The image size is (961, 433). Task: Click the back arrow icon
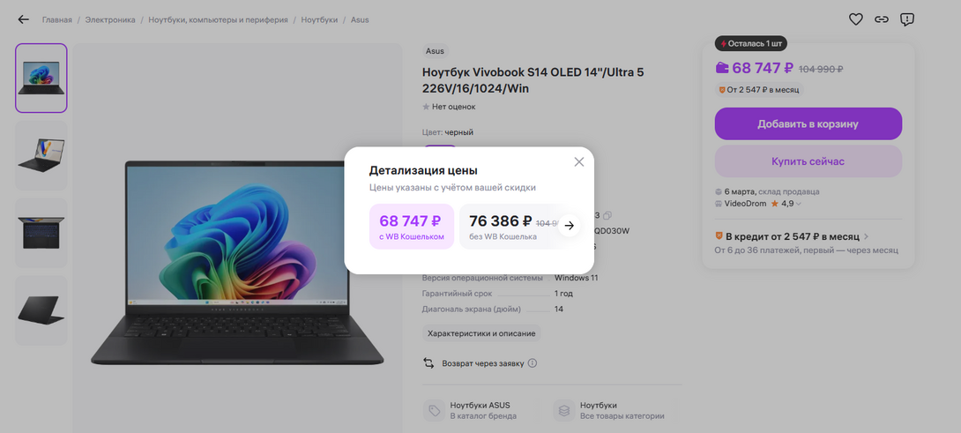23,19
